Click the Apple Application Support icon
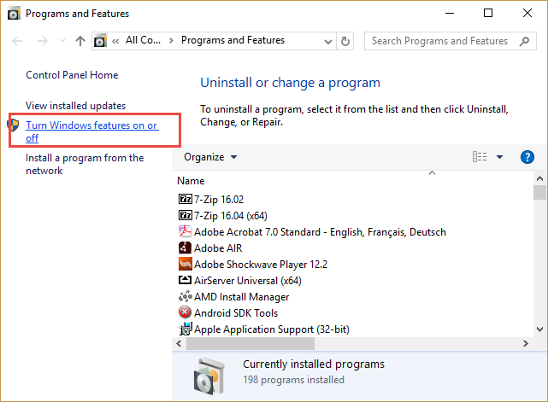 click(186, 329)
